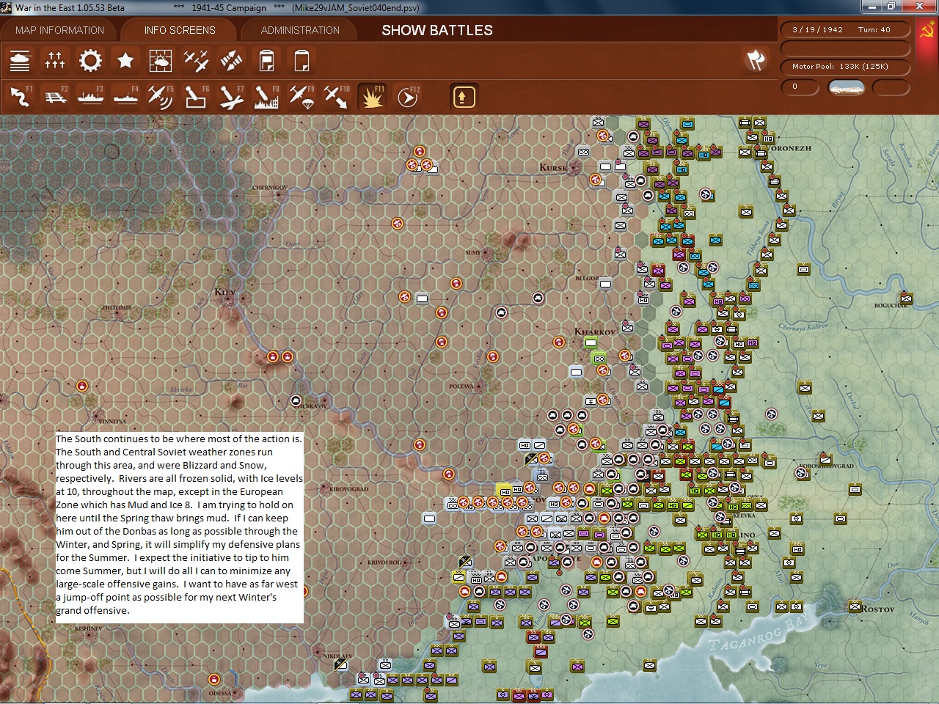Click the Kiev city label
939x704 pixels.
point(224,292)
